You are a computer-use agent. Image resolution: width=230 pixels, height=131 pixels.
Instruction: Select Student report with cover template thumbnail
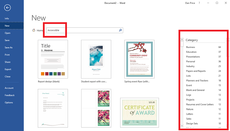coord(96,59)
